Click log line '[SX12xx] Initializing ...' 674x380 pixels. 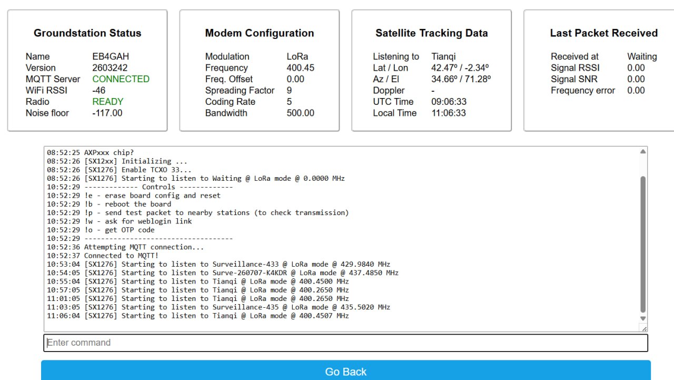117,161
